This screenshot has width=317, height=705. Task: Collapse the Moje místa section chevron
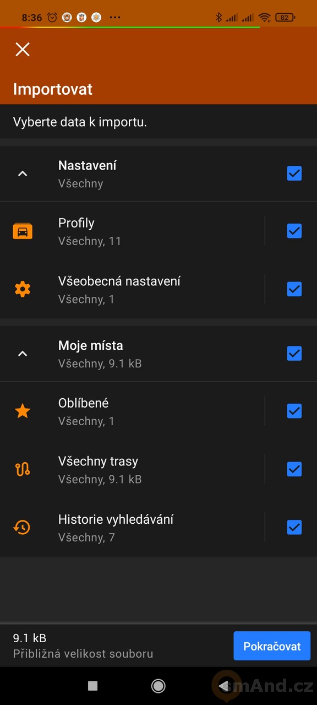(23, 354)
